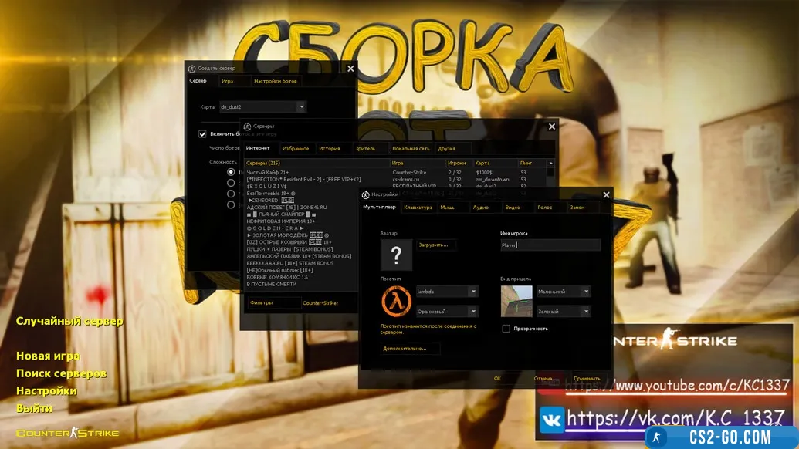Click the VK logo icon

point(551,417)
